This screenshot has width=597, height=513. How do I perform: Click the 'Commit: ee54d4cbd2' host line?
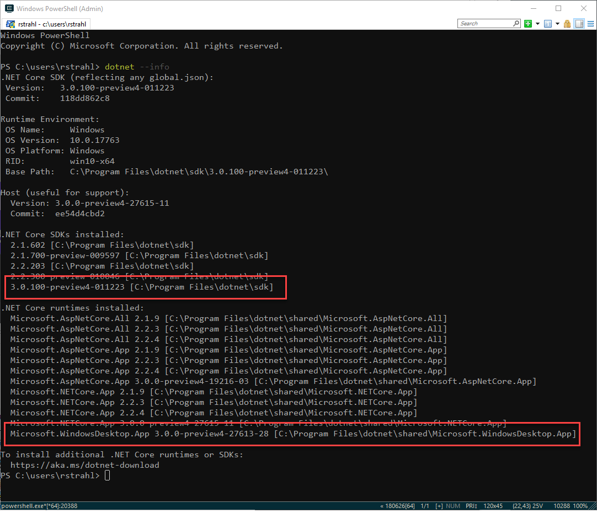click(57, 213)
